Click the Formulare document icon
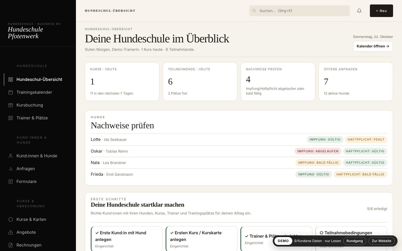 (11, 182)
